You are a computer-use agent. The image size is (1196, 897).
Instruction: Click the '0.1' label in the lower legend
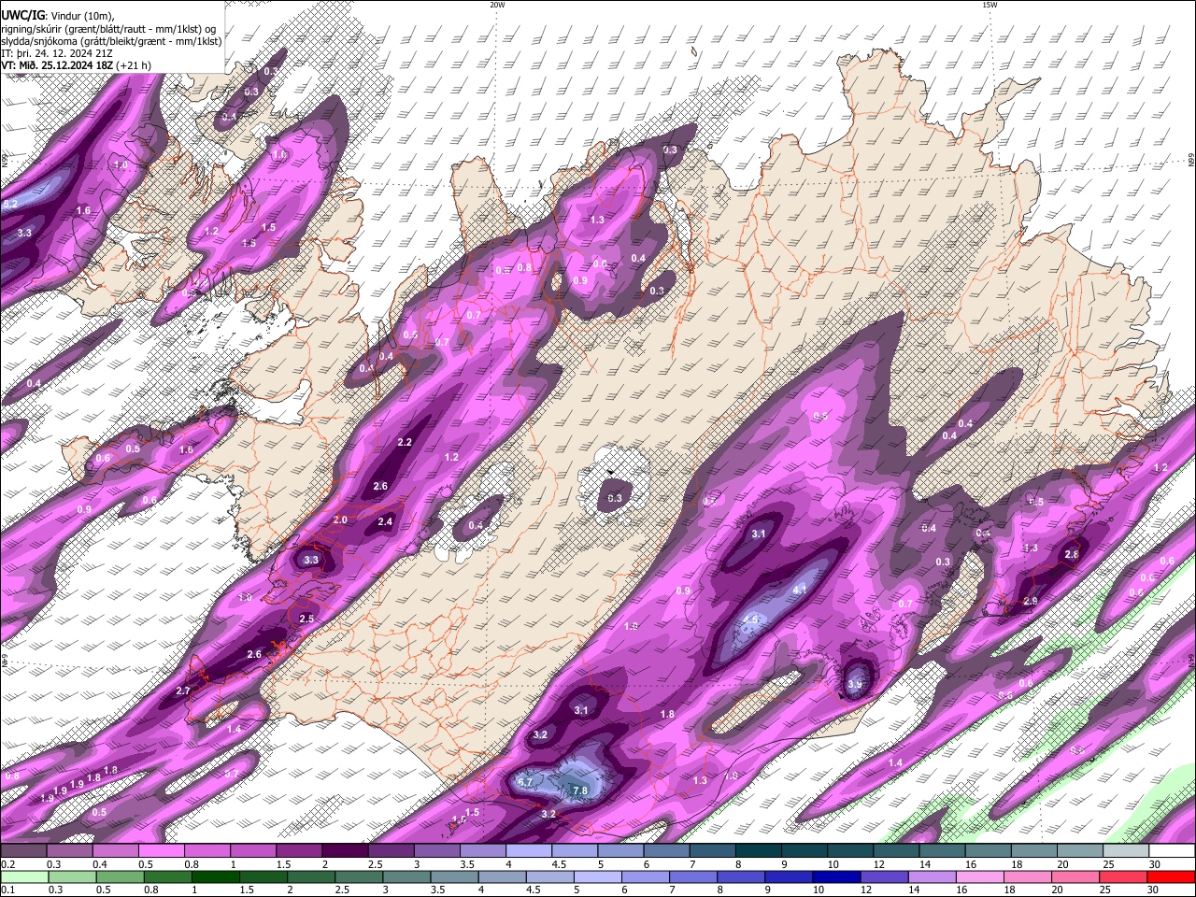coord(8,890)
